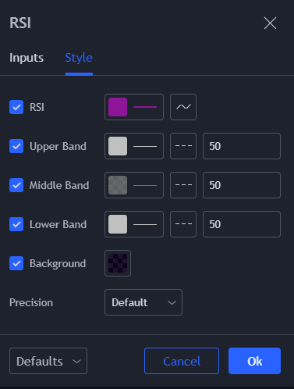Confirm with the Ok button
The image size is (294, 389).
tap(254, 361)
